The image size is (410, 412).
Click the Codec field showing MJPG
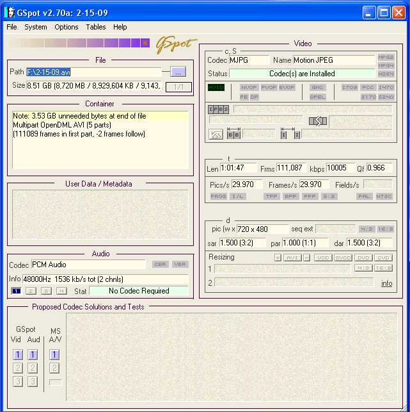coord(249,60)
